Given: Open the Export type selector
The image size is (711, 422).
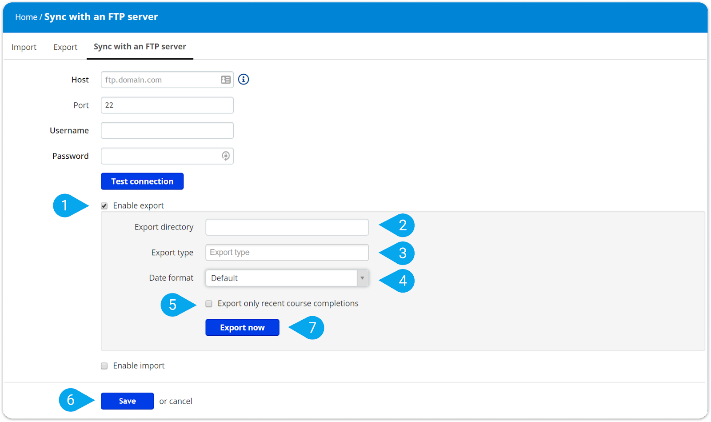Looking at the screenshot, I should (x=287, y=253).
